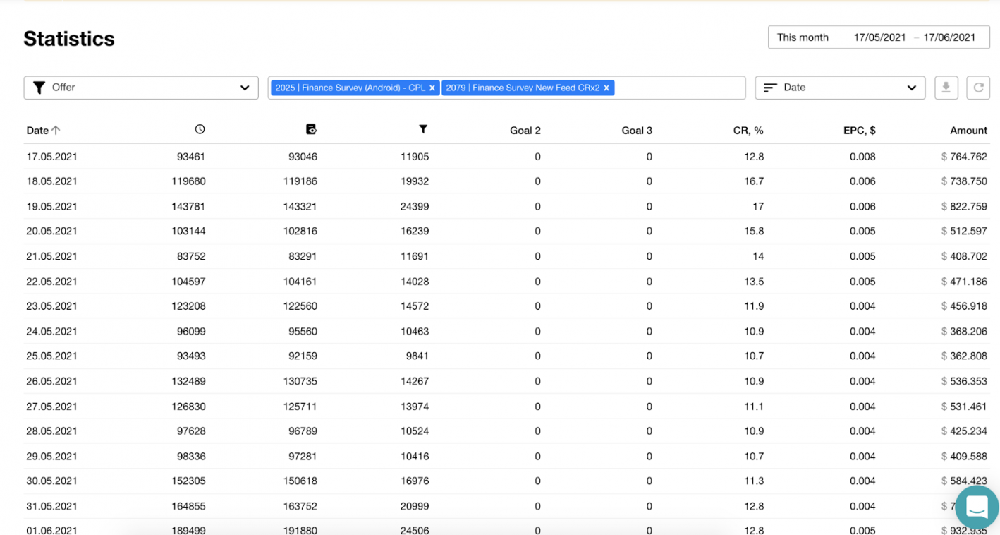Click the refresh statistics icon button
This screenshot has width=1000, height=535.
point(978,88)
